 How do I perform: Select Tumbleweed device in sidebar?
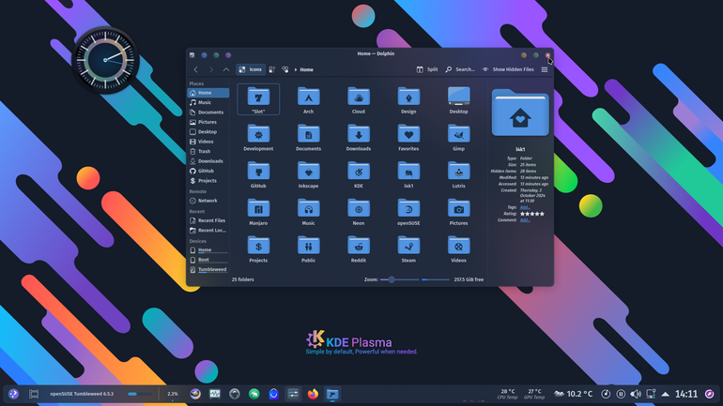point(208,270)
